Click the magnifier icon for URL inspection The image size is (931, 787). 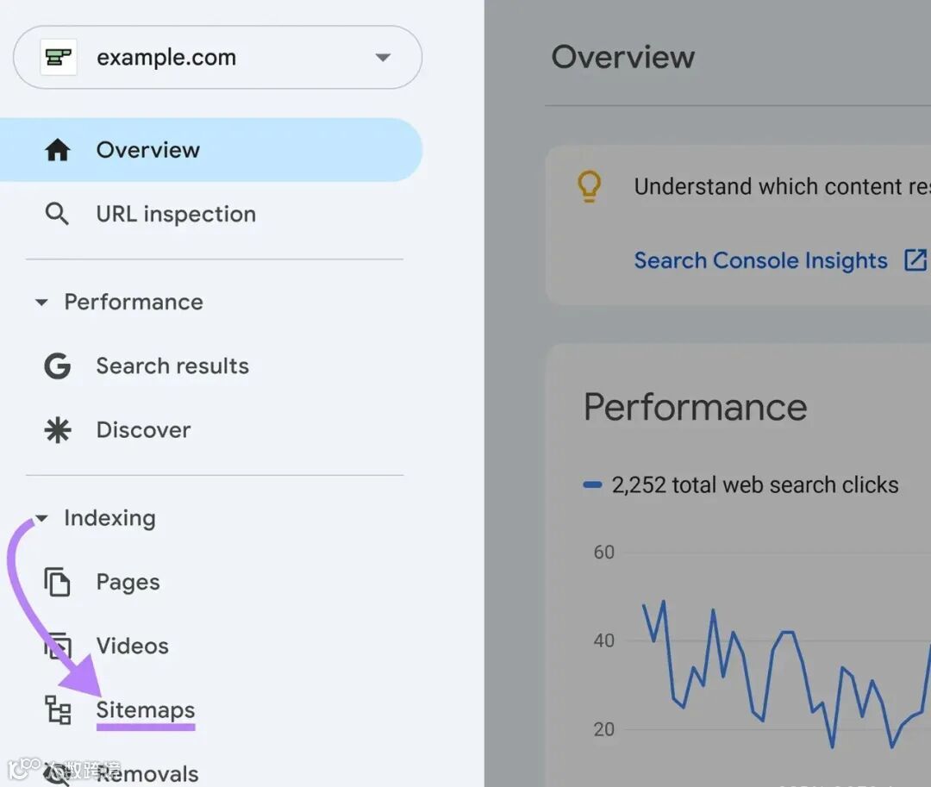click(57, 214)
